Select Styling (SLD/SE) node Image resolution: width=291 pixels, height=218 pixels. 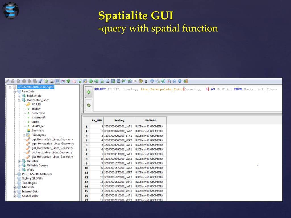[32, 179]
